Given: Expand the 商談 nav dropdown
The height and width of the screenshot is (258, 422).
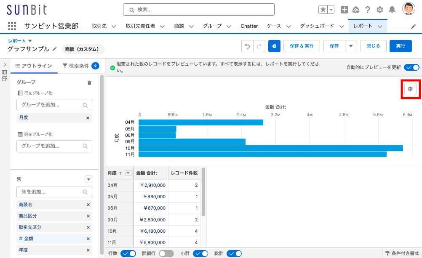Looking at the screenshot, I should tap(191, 27).
